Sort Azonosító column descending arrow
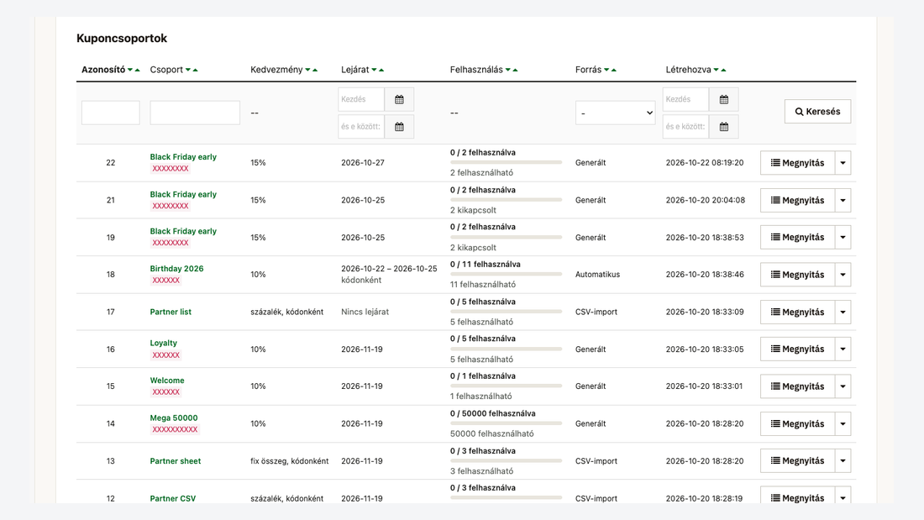 click(x=130, y=71)
